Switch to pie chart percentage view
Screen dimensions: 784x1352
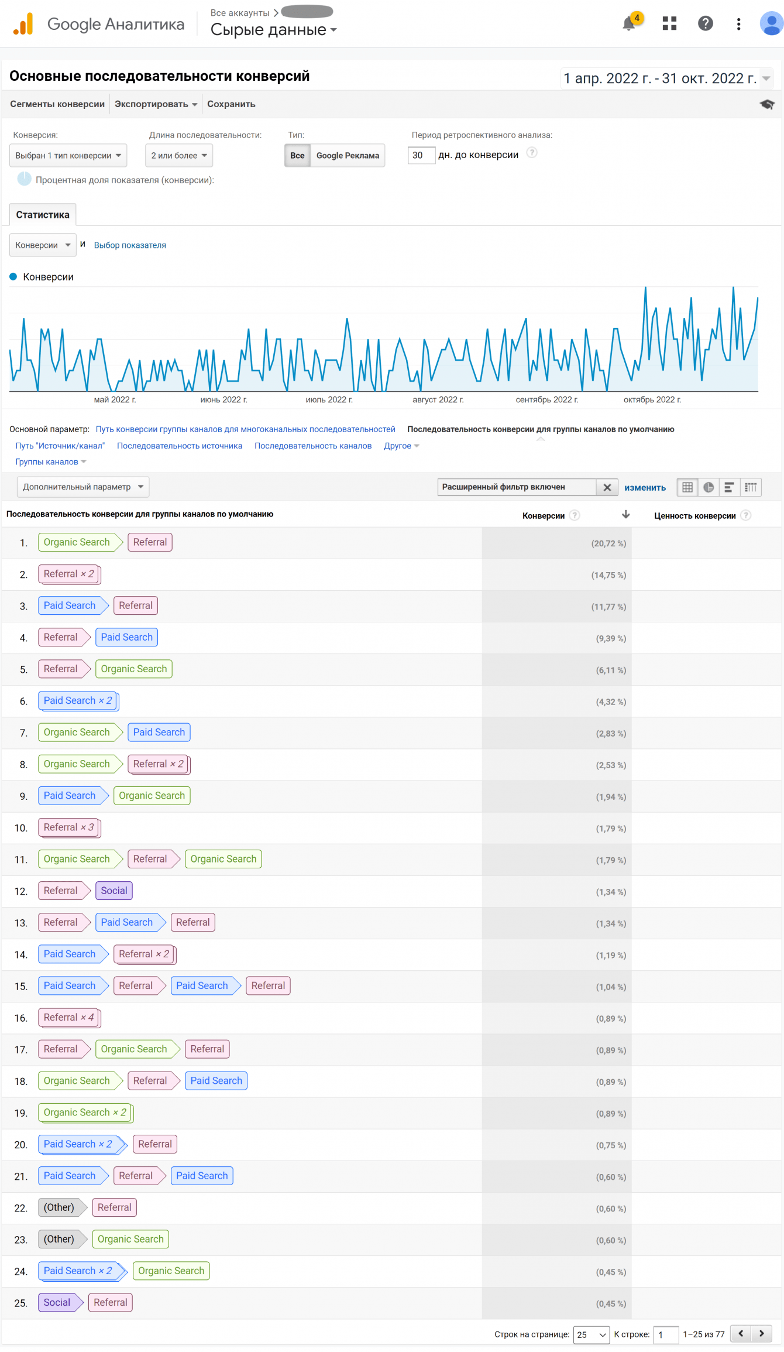pos(709,487)
